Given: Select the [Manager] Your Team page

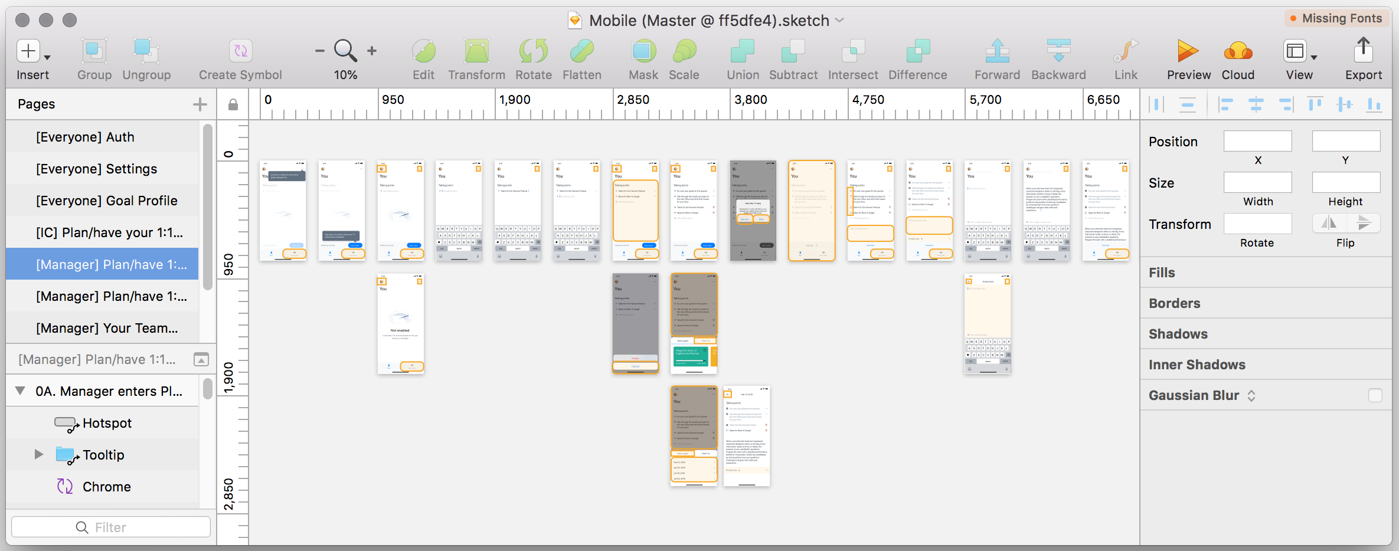Looking at the screenshot, I should [107, 328].
